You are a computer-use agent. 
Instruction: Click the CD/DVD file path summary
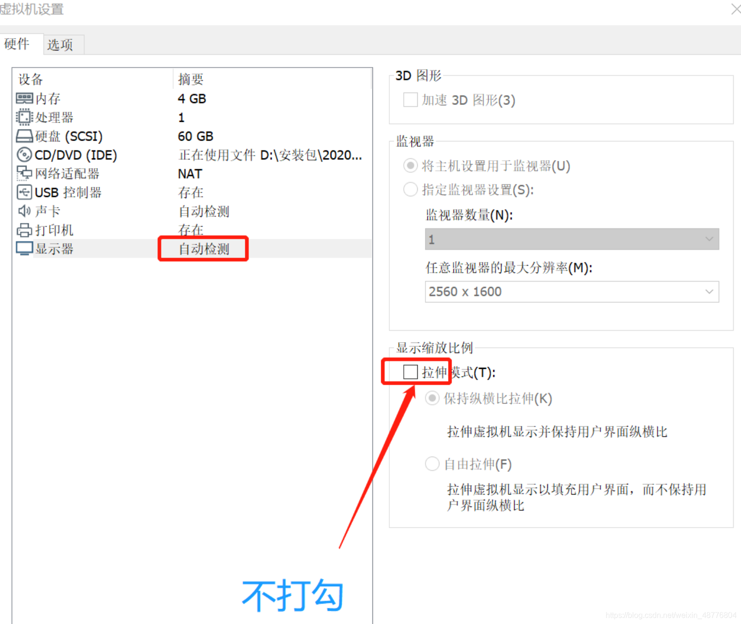click(270, 155)
